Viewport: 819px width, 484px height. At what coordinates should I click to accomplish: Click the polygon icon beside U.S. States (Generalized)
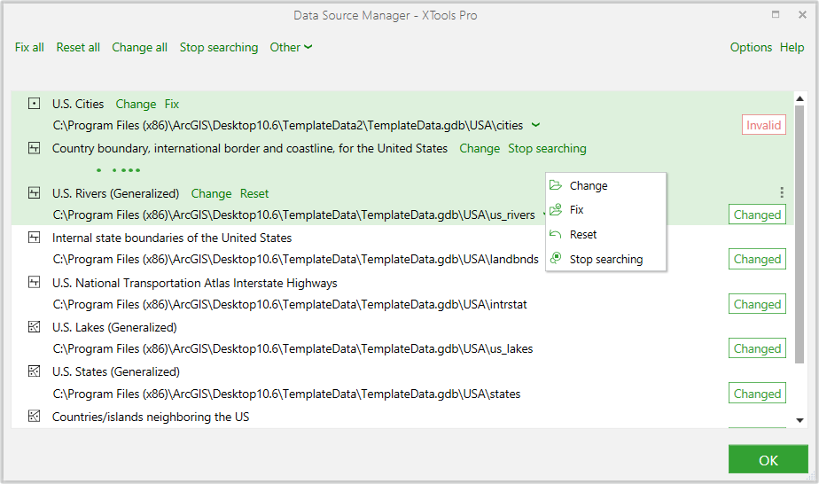[x=34, y=371]
